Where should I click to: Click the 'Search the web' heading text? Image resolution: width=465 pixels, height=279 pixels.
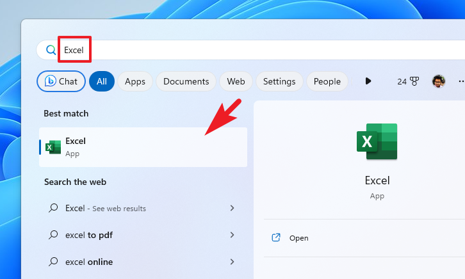76,182
